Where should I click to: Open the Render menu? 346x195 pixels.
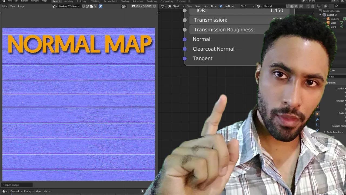[25, 1]
